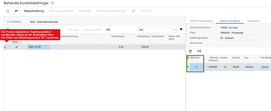This screenshot has width=271, height=111.
Task: Click Dölj valda button
Action: coord(73,30)
